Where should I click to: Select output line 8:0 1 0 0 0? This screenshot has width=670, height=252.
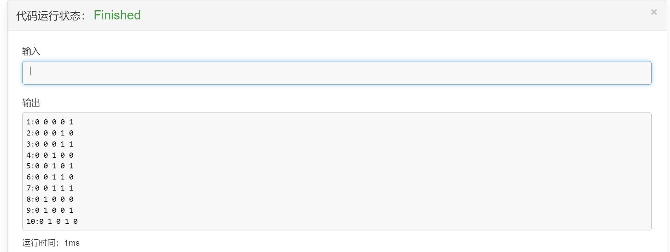pyautogui.click(x=50, y=199)
